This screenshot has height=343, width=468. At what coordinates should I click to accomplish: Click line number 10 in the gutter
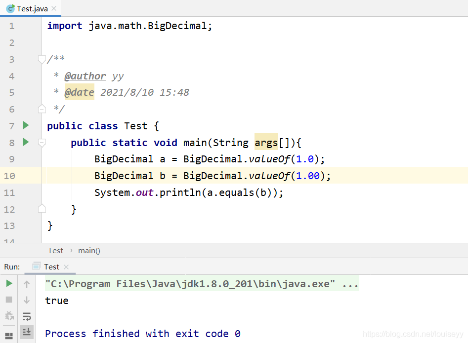pos(9,176)
